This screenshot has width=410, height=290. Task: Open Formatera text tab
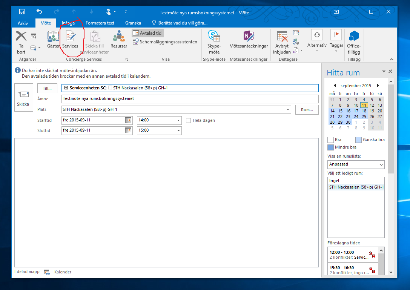click(x=100, y=23)
